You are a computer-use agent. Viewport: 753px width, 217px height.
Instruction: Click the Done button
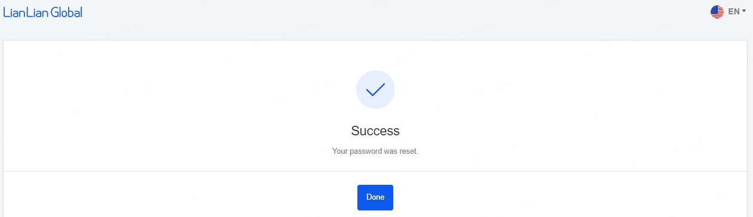click(375, 197)
